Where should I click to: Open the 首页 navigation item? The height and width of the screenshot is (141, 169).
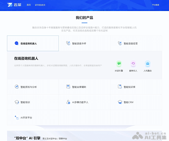pos(29,5)
